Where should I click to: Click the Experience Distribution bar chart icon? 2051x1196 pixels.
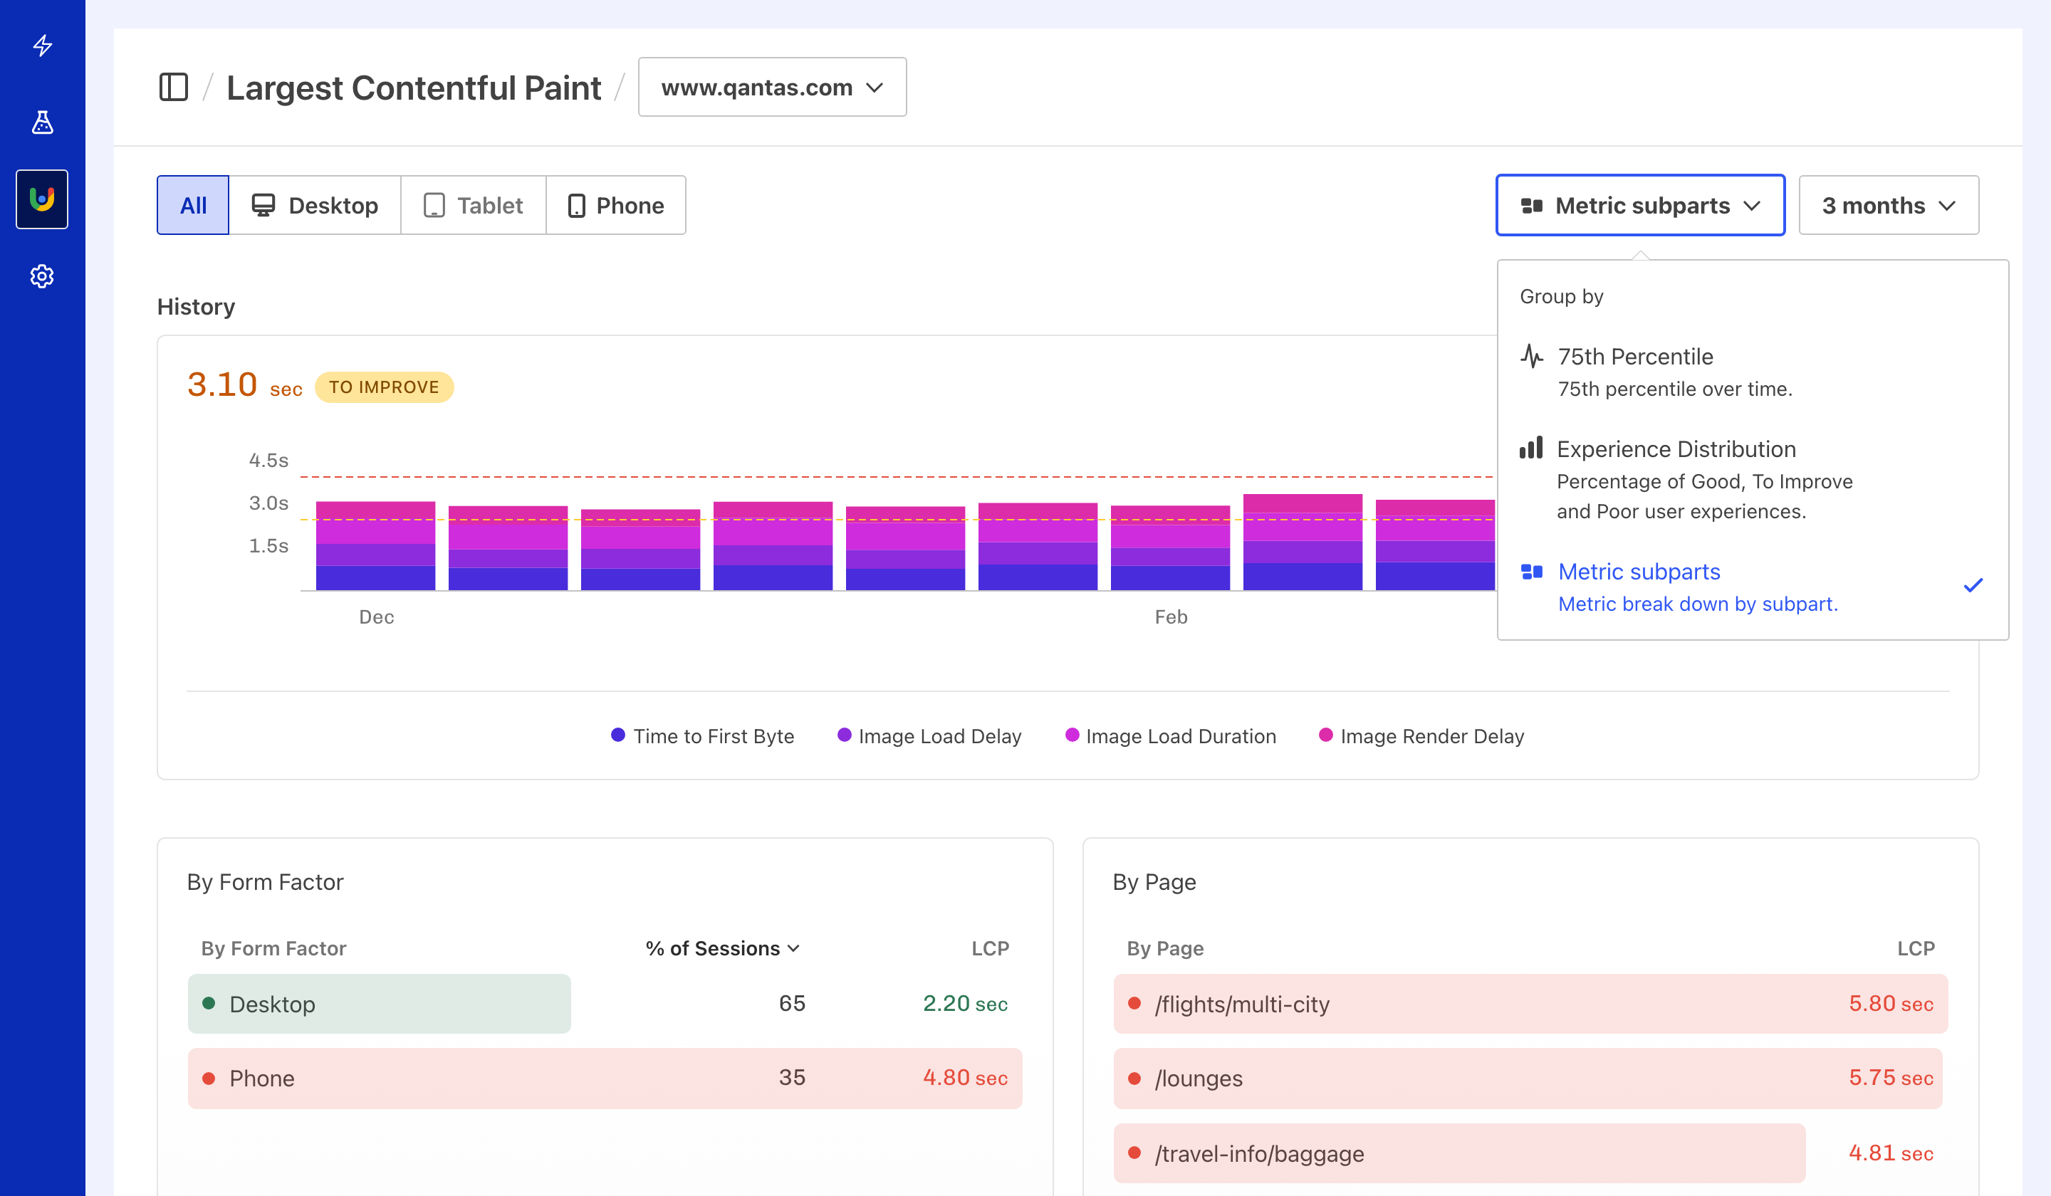tap(1531, 448)
